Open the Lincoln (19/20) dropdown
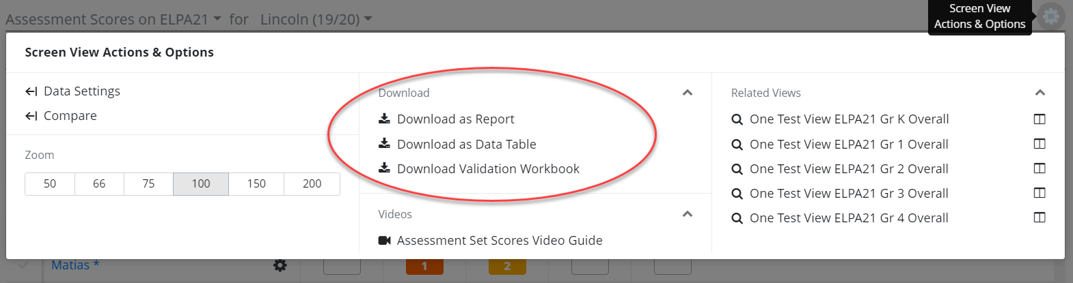Viewport: 1073px width, 283px height. point(316,19)
